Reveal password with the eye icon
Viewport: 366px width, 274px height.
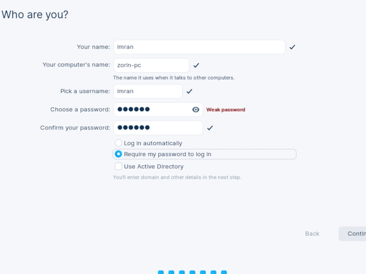point(195,110)
